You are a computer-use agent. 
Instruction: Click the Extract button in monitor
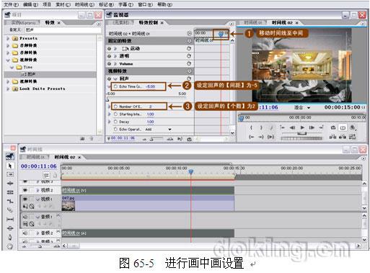point(342,137)
